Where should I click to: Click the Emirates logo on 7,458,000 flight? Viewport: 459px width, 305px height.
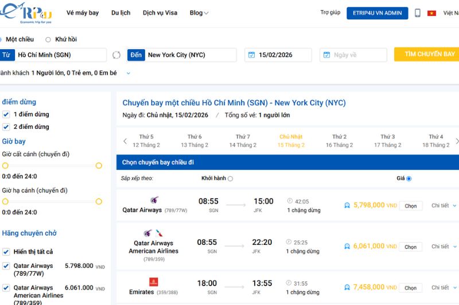(154, 282)
